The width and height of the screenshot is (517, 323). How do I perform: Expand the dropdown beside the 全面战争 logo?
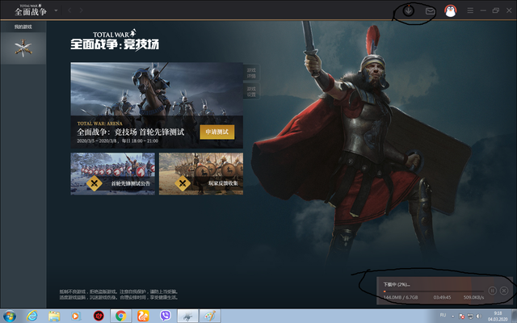tap(56, 10)
